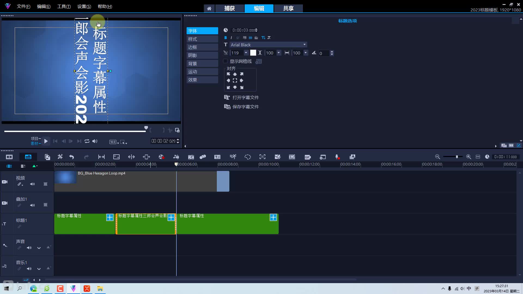The width and height of the screenshot is (523, 294).
Task: Switch to the 捕获 capture tab
Action: pyautogui.click(x=230, y=8)
